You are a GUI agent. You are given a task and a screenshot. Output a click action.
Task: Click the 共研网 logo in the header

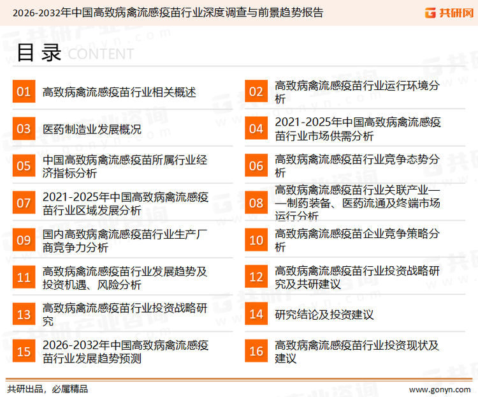449,13
